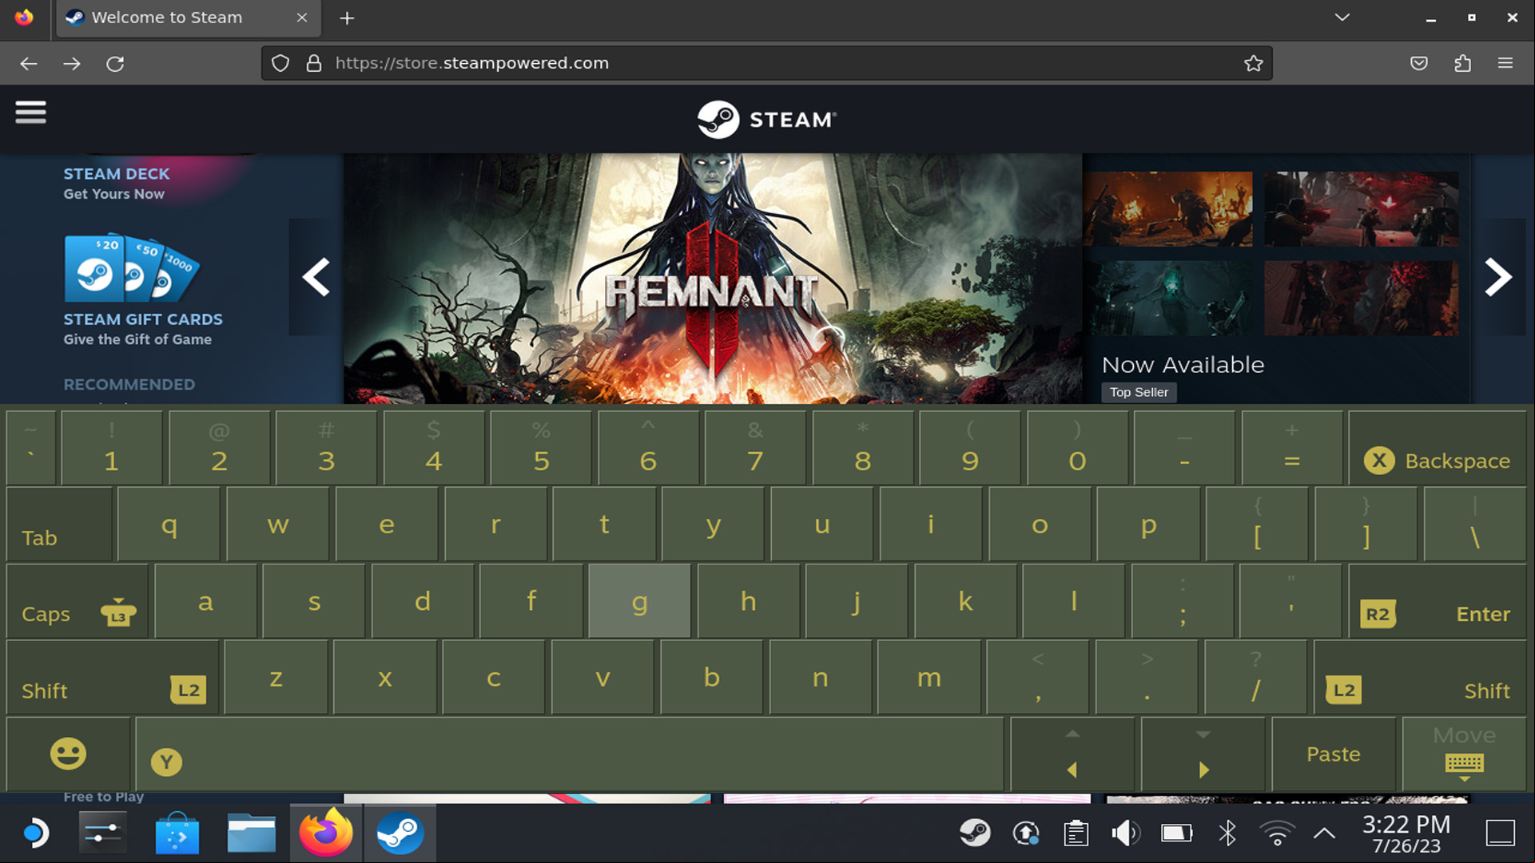Open clipboard tray icon
This screenshot has width=1535, height=863.
pyautogui.click(x=1076, y=833)
